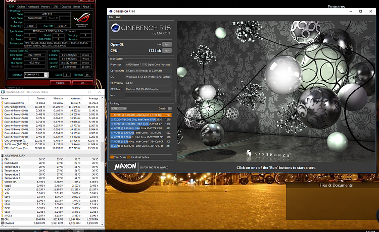Viewport: 379px width, 232px height.
Task: Click the HWiNFO64 scrollbar up arrow
Action: coord(102,98)
